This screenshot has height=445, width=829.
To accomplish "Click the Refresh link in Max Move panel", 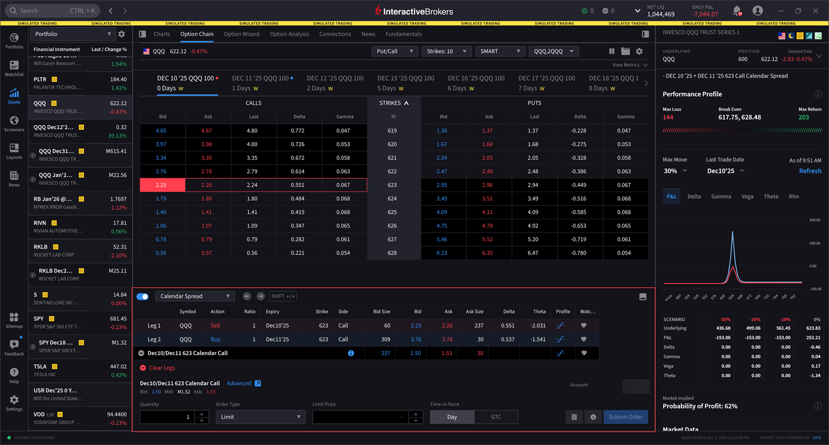I will pos(810,171).
